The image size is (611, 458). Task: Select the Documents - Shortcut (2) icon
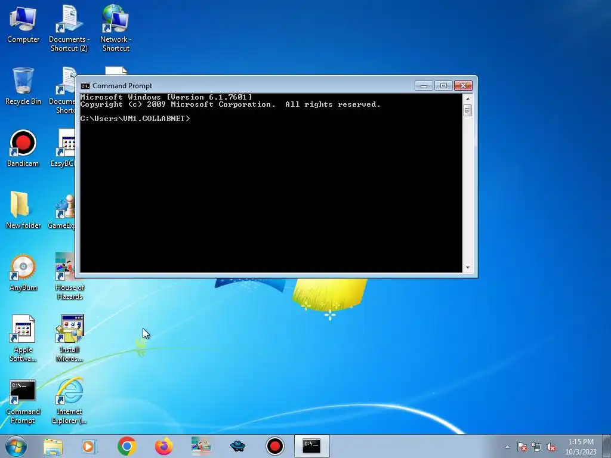click(69, 28)
